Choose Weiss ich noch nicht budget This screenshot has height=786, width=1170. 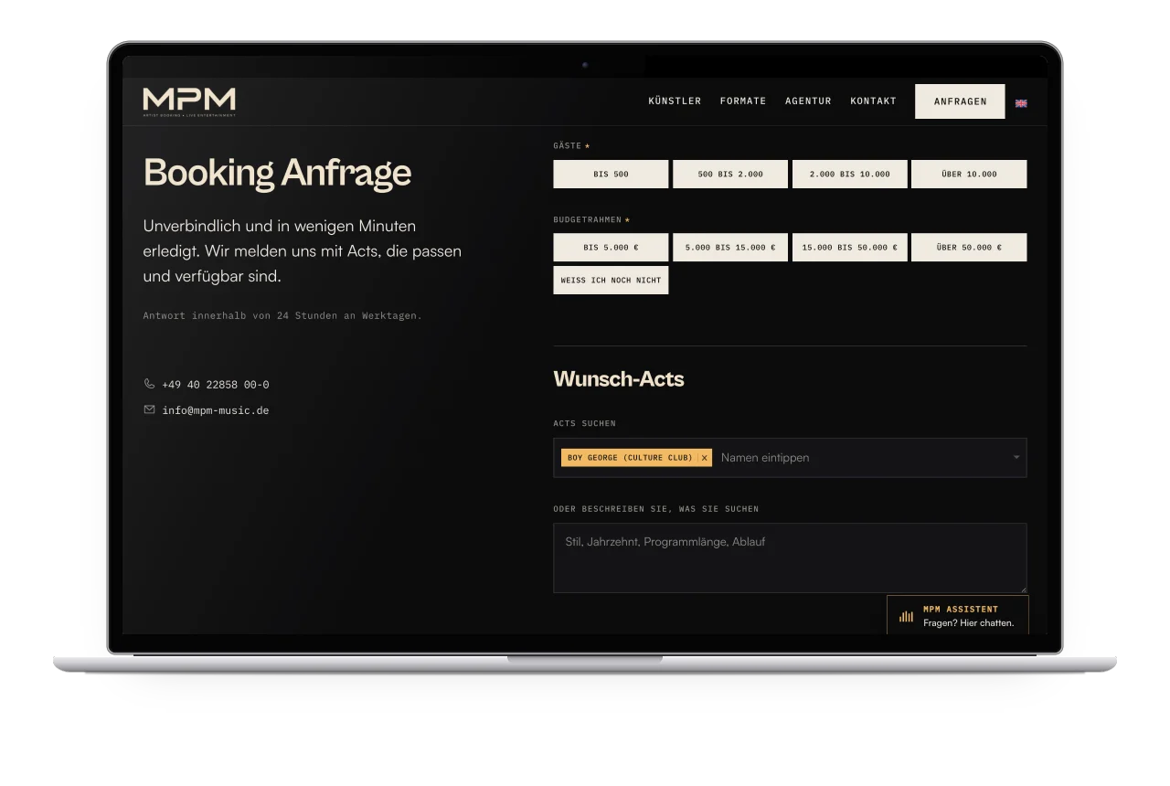(x=611, y=280)
